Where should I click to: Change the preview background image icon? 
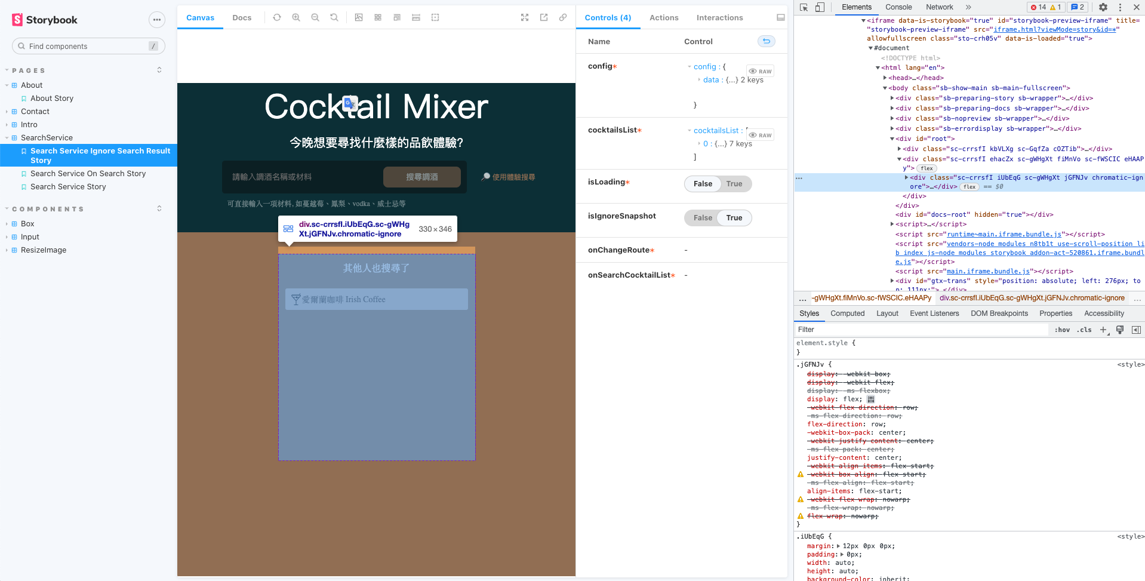[x=359, y=17]
